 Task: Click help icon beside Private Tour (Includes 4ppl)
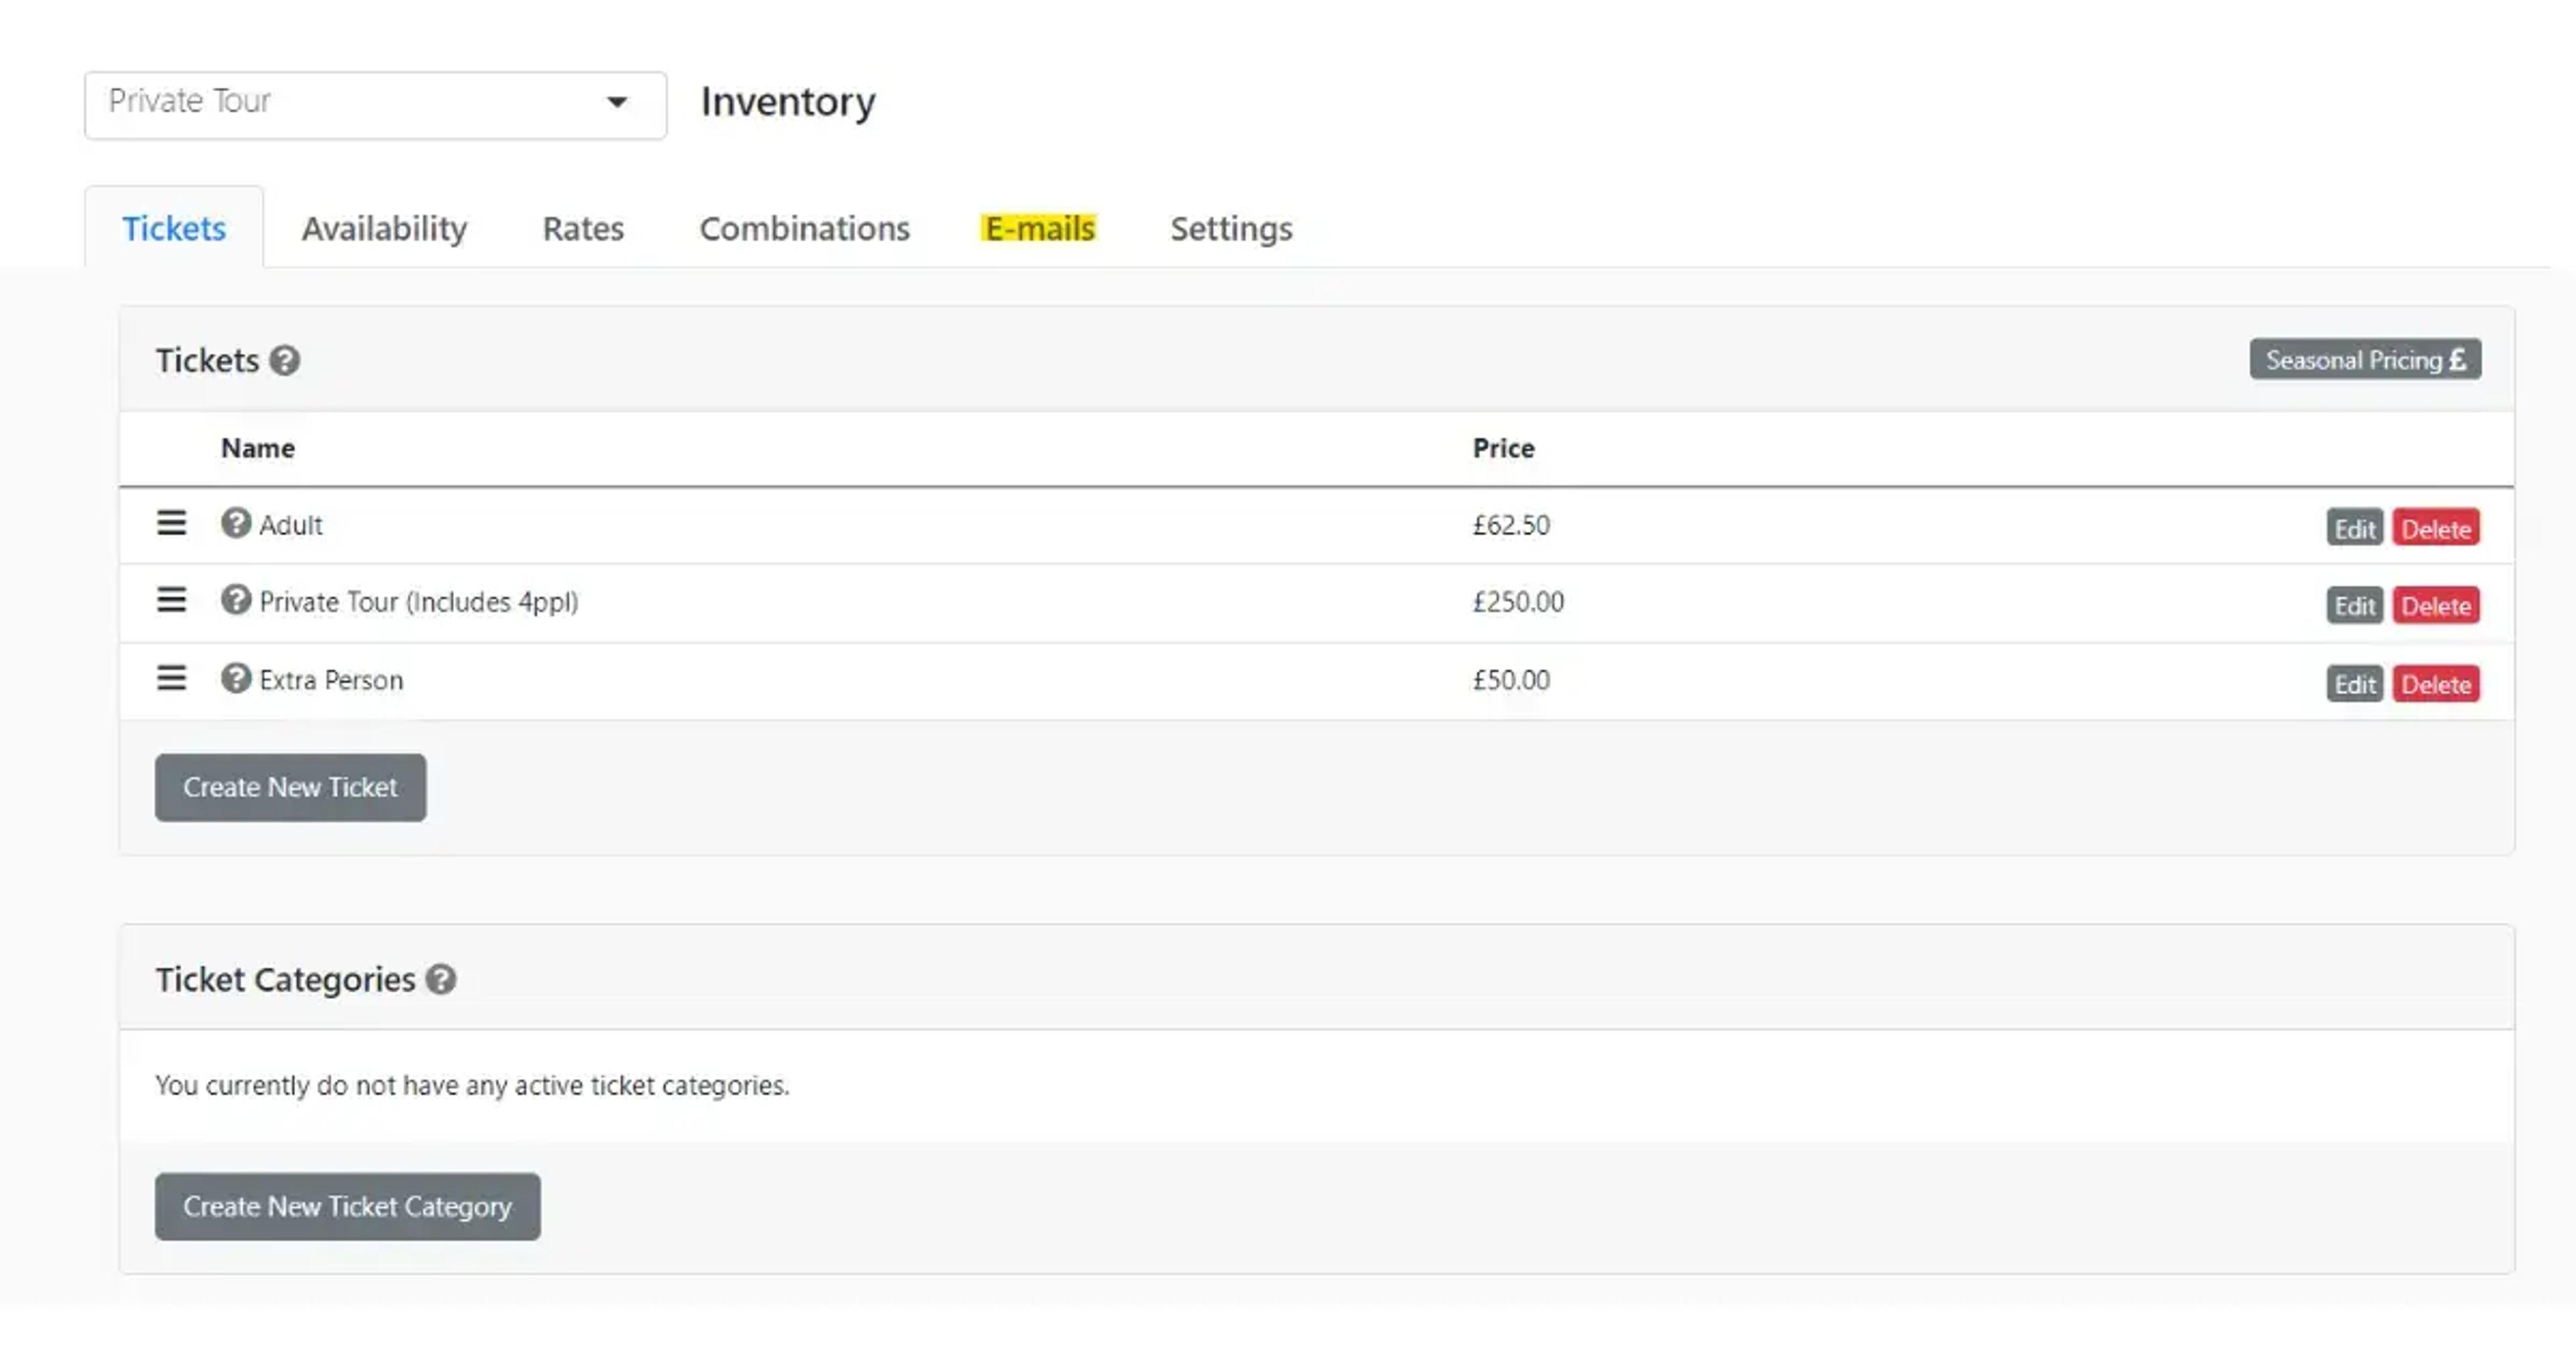coord(236,600)
